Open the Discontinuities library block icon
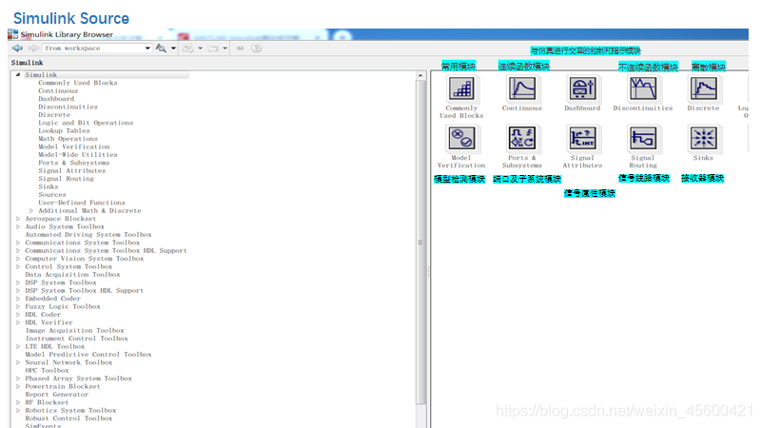The width and height of the screenshot is (761, 428). 643,88
